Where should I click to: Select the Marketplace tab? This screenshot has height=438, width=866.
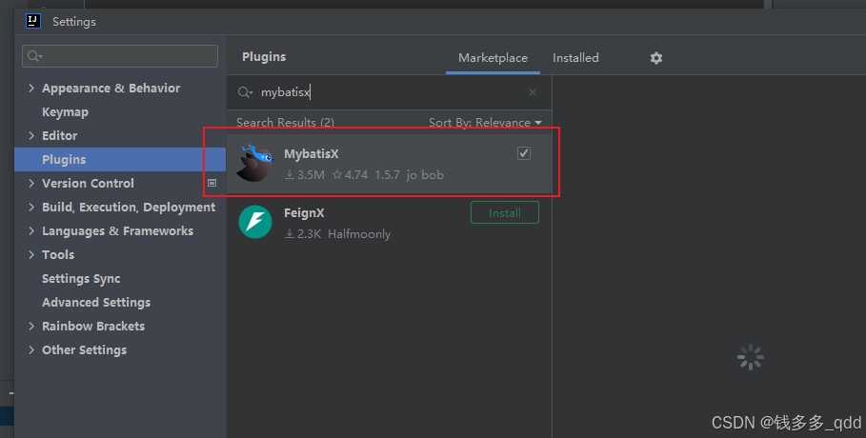[493, 58]
